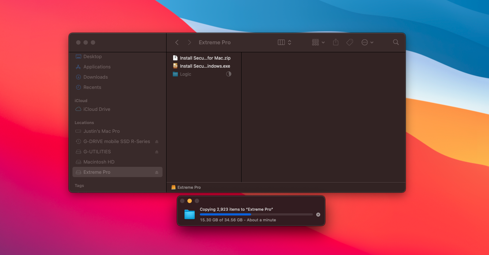Screen dimensions: 489x255
Task: Select the Install Secu...indows.exe file
Action: (205, 66)
